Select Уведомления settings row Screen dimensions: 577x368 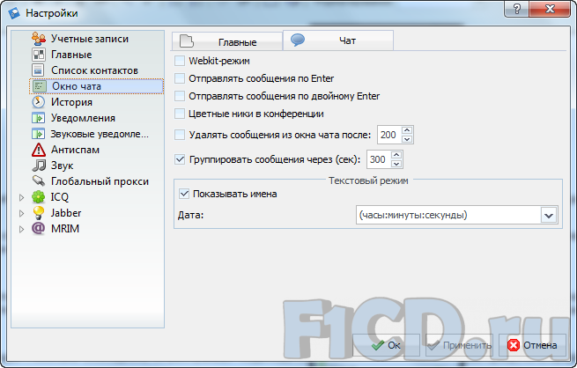click(83, 118)
